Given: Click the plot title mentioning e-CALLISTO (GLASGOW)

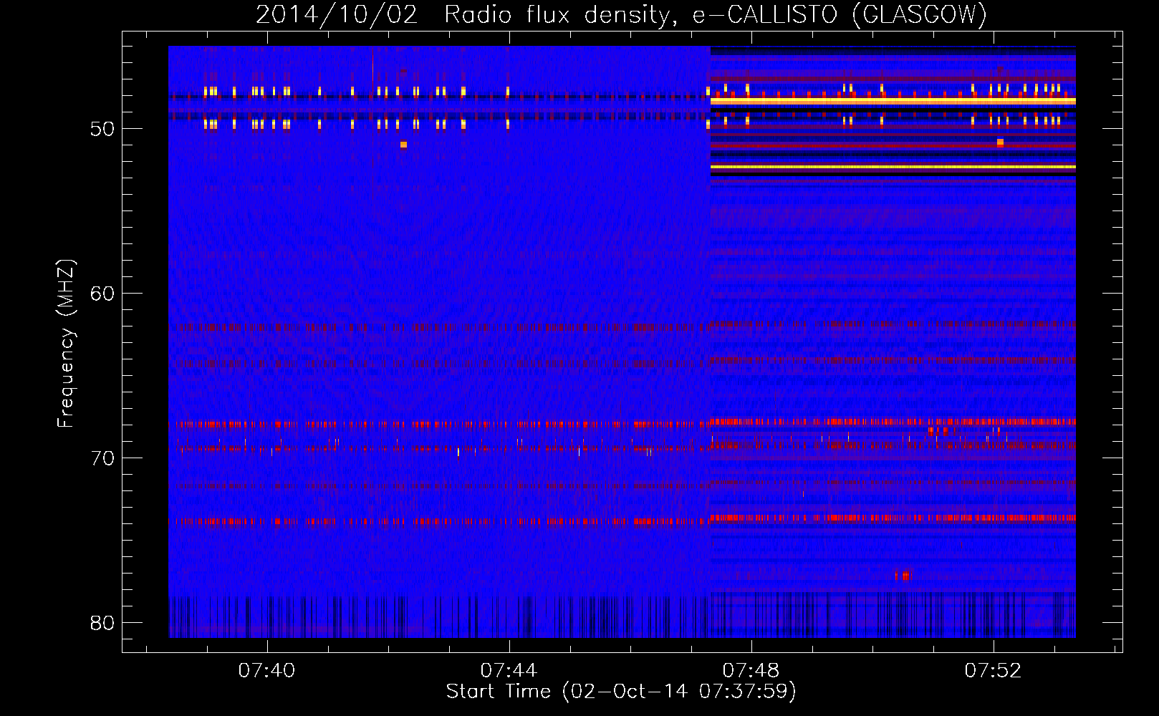Looking at the screenshot, I should pyautogui.click(x=622, y=14).
